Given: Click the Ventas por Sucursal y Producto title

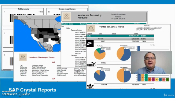Looking at the screenshot, I should click(89, 16).
